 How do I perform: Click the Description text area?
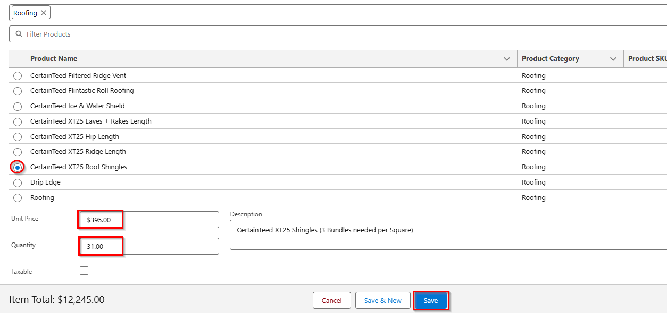(x=448, y=234)
